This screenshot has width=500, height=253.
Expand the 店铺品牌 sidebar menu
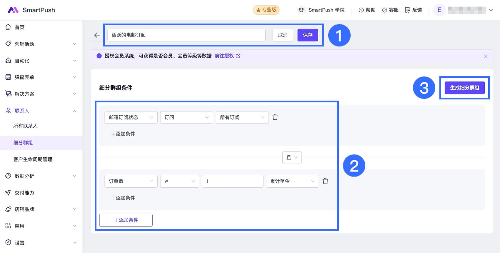tap(75, 209)
